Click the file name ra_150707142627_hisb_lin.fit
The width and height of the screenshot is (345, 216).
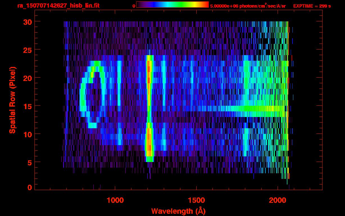point(58,6)
